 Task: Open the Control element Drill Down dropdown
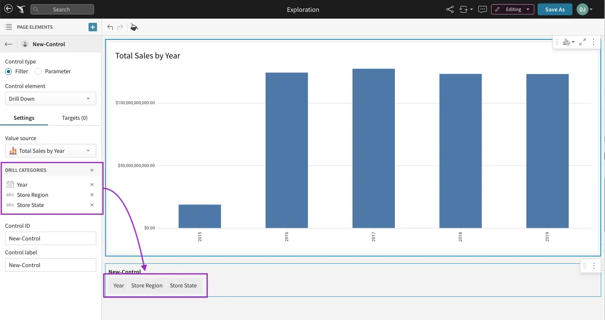[50, 99]
